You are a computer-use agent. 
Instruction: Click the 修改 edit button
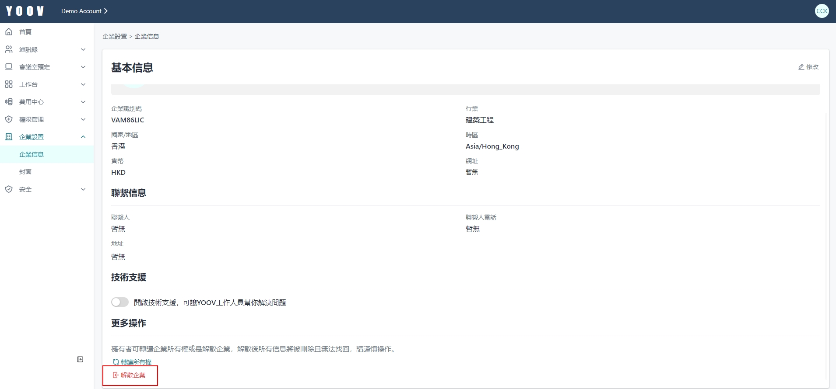(808, 67)
